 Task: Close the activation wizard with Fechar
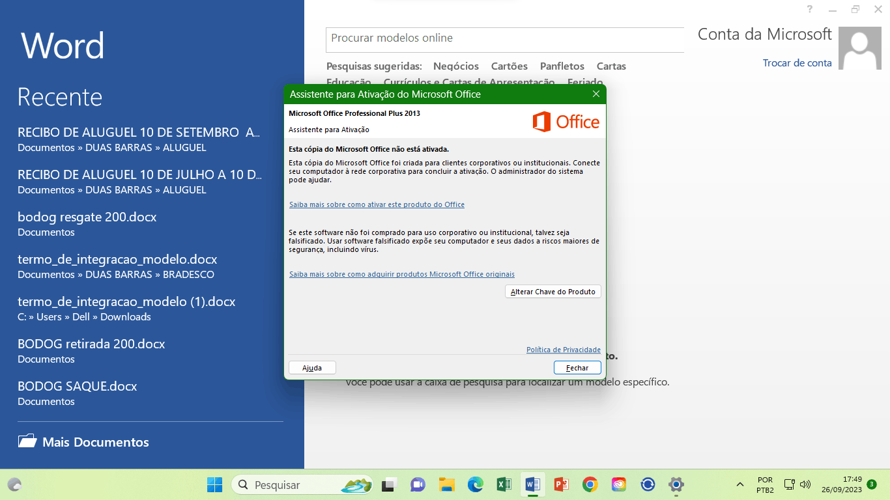pos(577,368)
